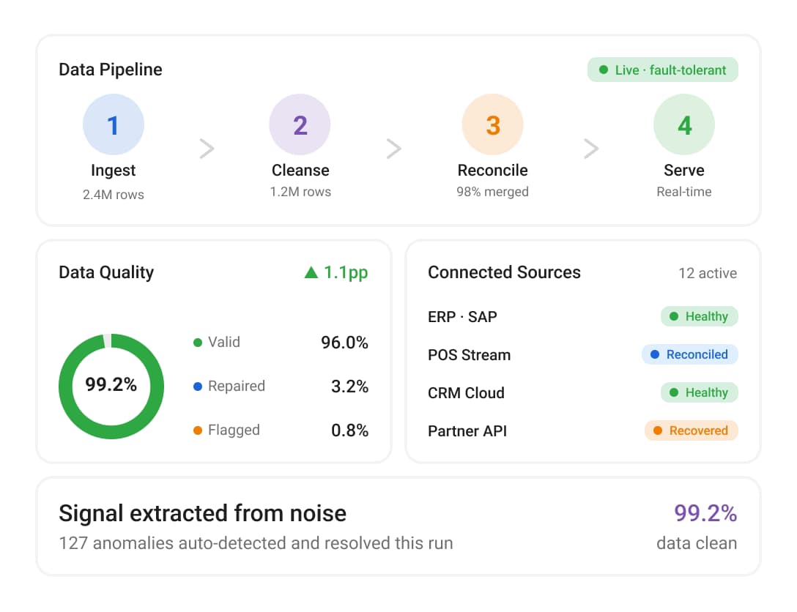Click the purple 99.2% summary figure
This screenshot has width=797, height=612.
pyautogui.click(x=705, y=513)
